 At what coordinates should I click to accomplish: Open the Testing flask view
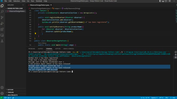point(2,41)
